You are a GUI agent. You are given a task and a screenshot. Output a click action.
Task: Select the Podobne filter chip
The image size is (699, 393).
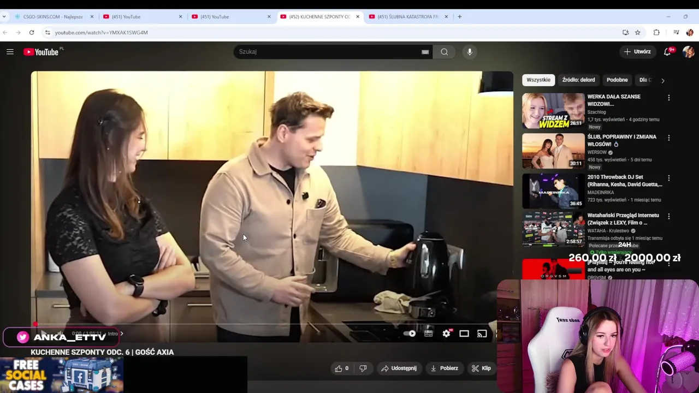click(x=617, y=80)
